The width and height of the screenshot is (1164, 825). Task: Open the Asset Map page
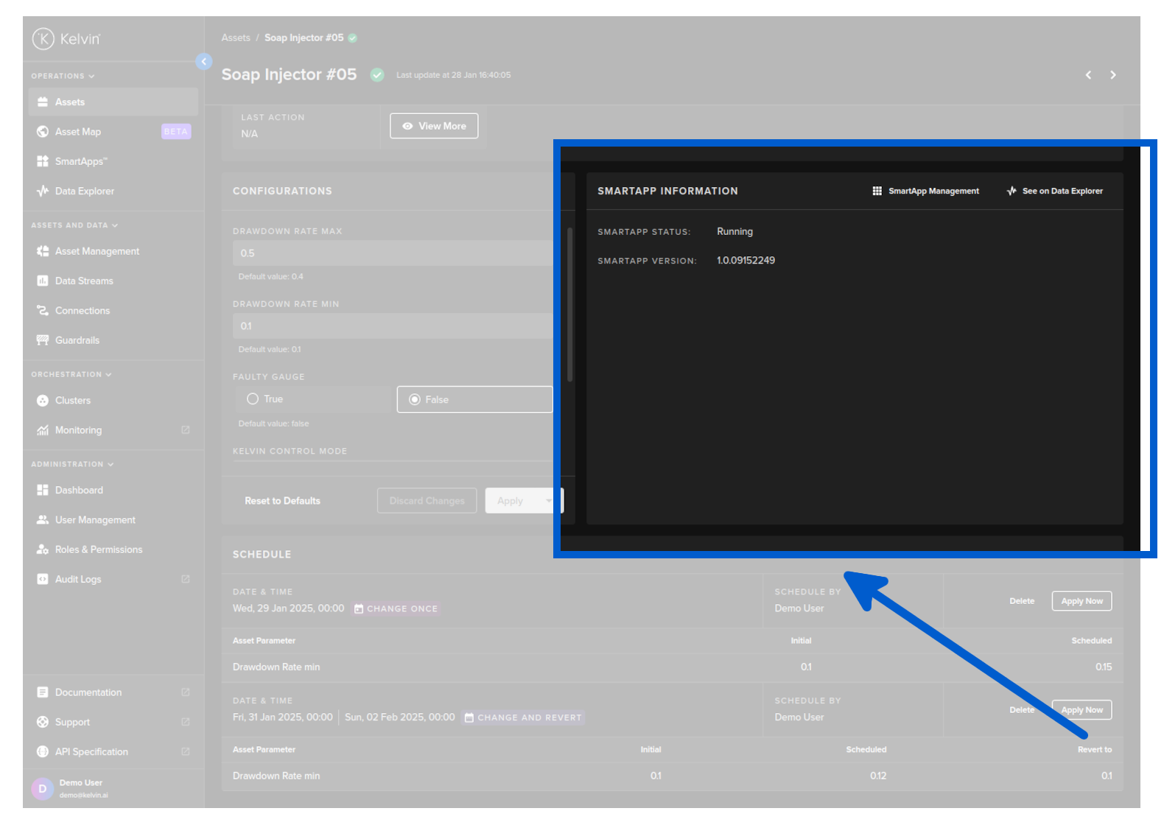pyautogui.click(x=78, y=132)
